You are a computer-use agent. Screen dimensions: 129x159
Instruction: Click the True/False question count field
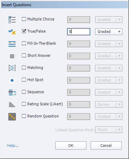(x=79, y=32)
